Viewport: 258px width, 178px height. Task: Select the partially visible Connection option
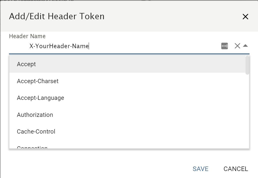pos(32,147)
